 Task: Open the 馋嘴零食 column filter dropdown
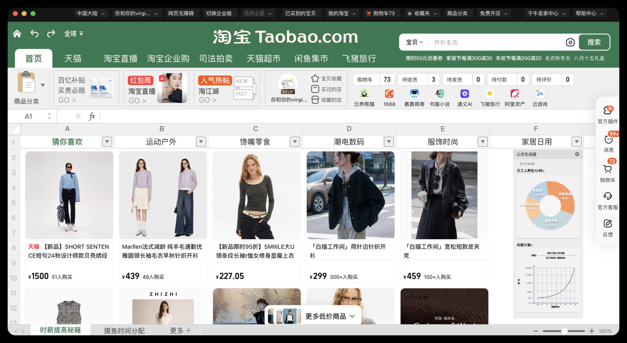295,142
